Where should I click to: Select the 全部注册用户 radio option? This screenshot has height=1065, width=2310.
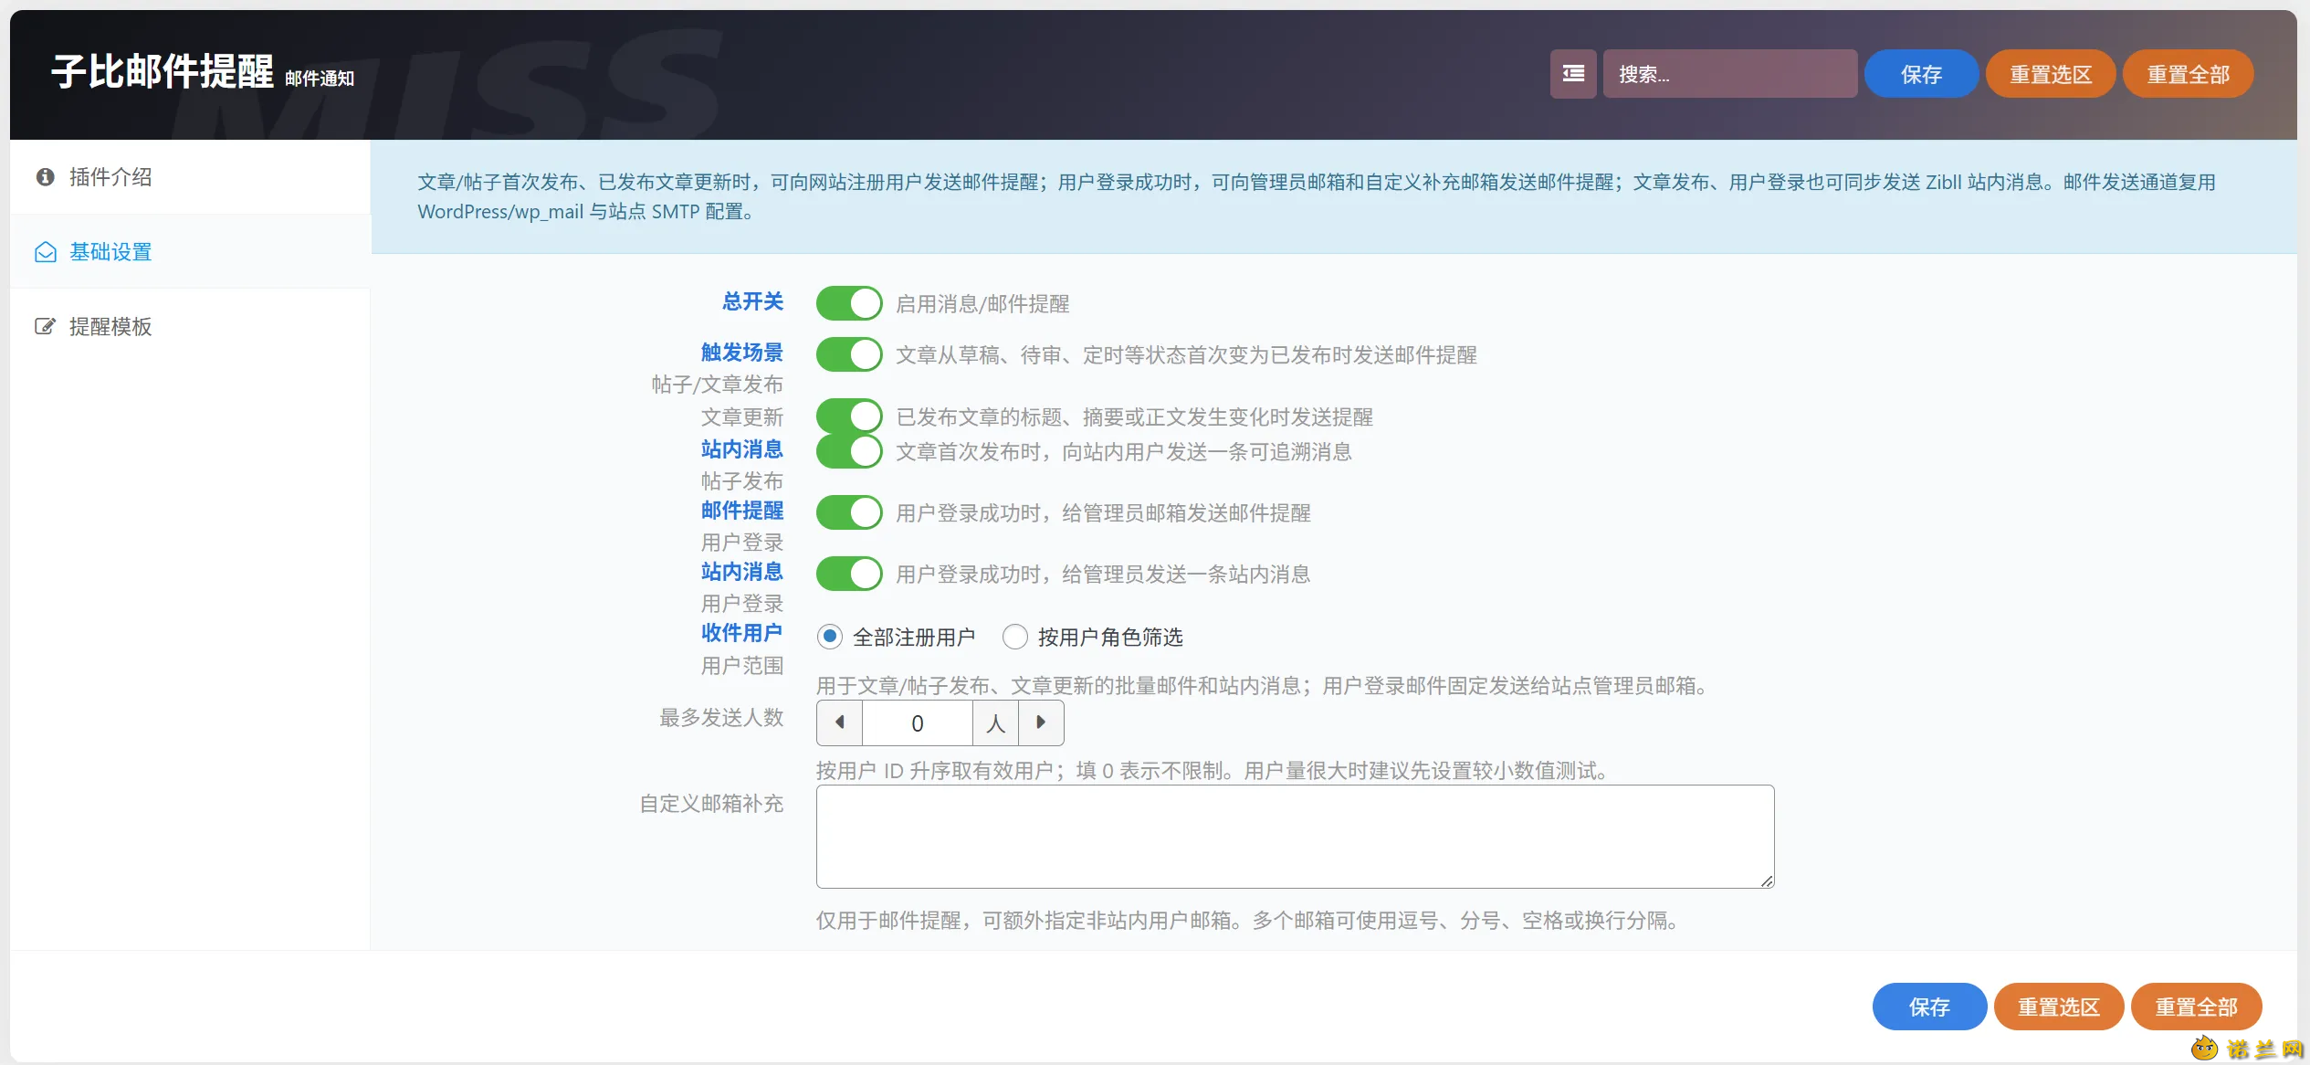[x=830, y=637]
